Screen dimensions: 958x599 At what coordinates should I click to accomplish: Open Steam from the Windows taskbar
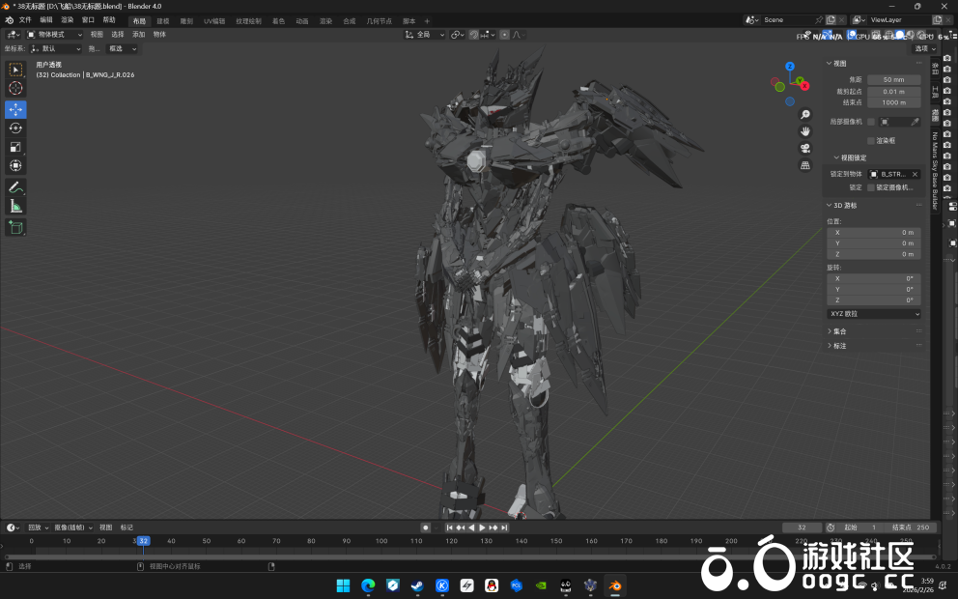pyautogui.click(x=417, y=585)
